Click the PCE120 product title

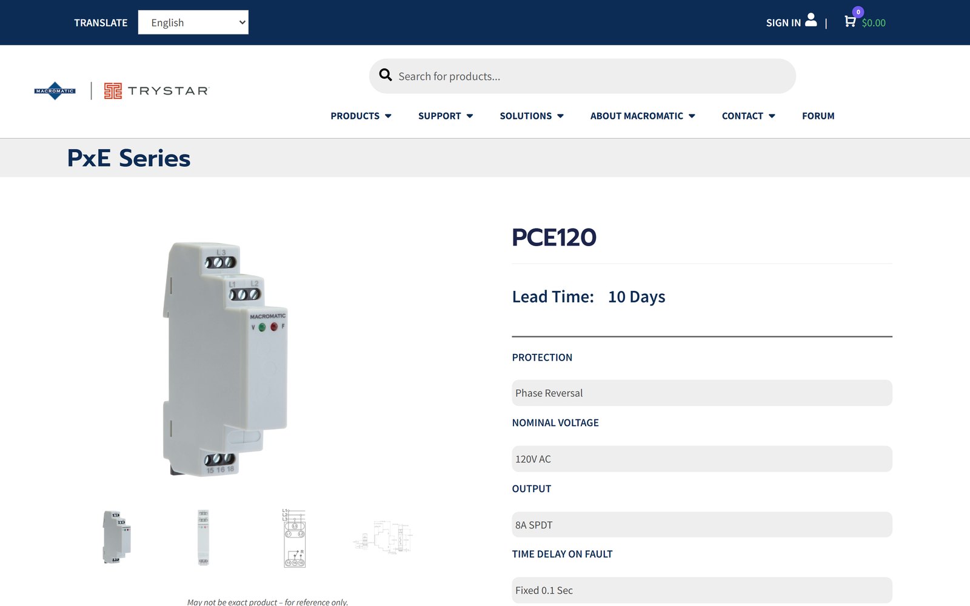[x=554, y=238]
